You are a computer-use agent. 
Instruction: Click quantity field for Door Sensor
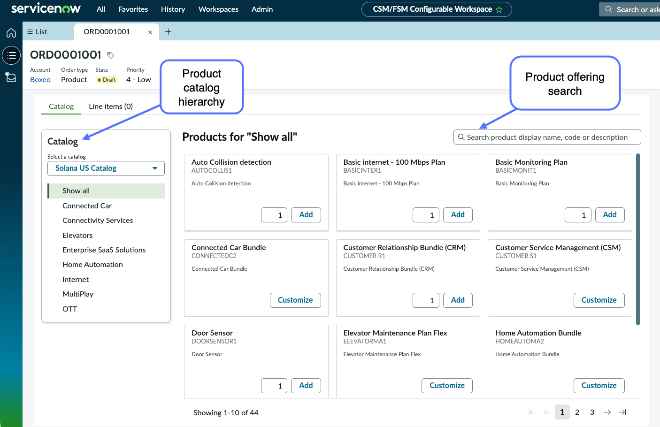(x=274, y=386)
